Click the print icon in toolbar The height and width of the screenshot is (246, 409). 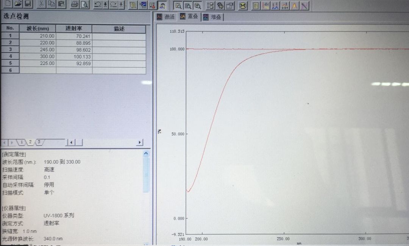tap(75, 5)
